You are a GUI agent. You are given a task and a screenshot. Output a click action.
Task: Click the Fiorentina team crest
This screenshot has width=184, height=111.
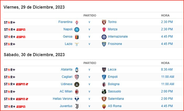(77, 22)
